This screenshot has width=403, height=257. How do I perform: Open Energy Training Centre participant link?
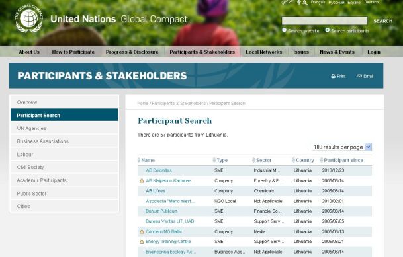[x=168, y=242]
